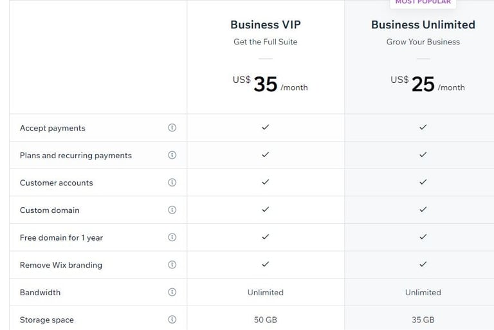This screenshot has width=494, height=330.
Task: Click the Bandwidth info icon
Action: (x=172, y=292)
